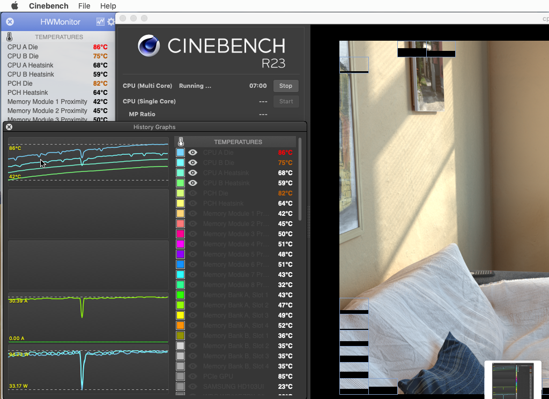Show PCH Heatsink in history graph
The width and height of the screenshot is (549, 399).
pyautogui.click(x=192, y=203)
